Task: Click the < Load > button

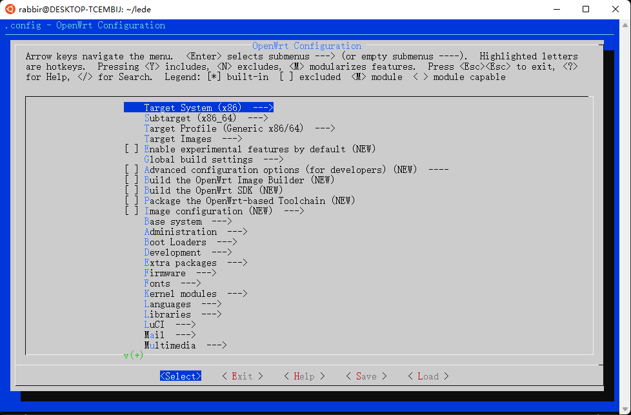Action: tap(428, 376)
